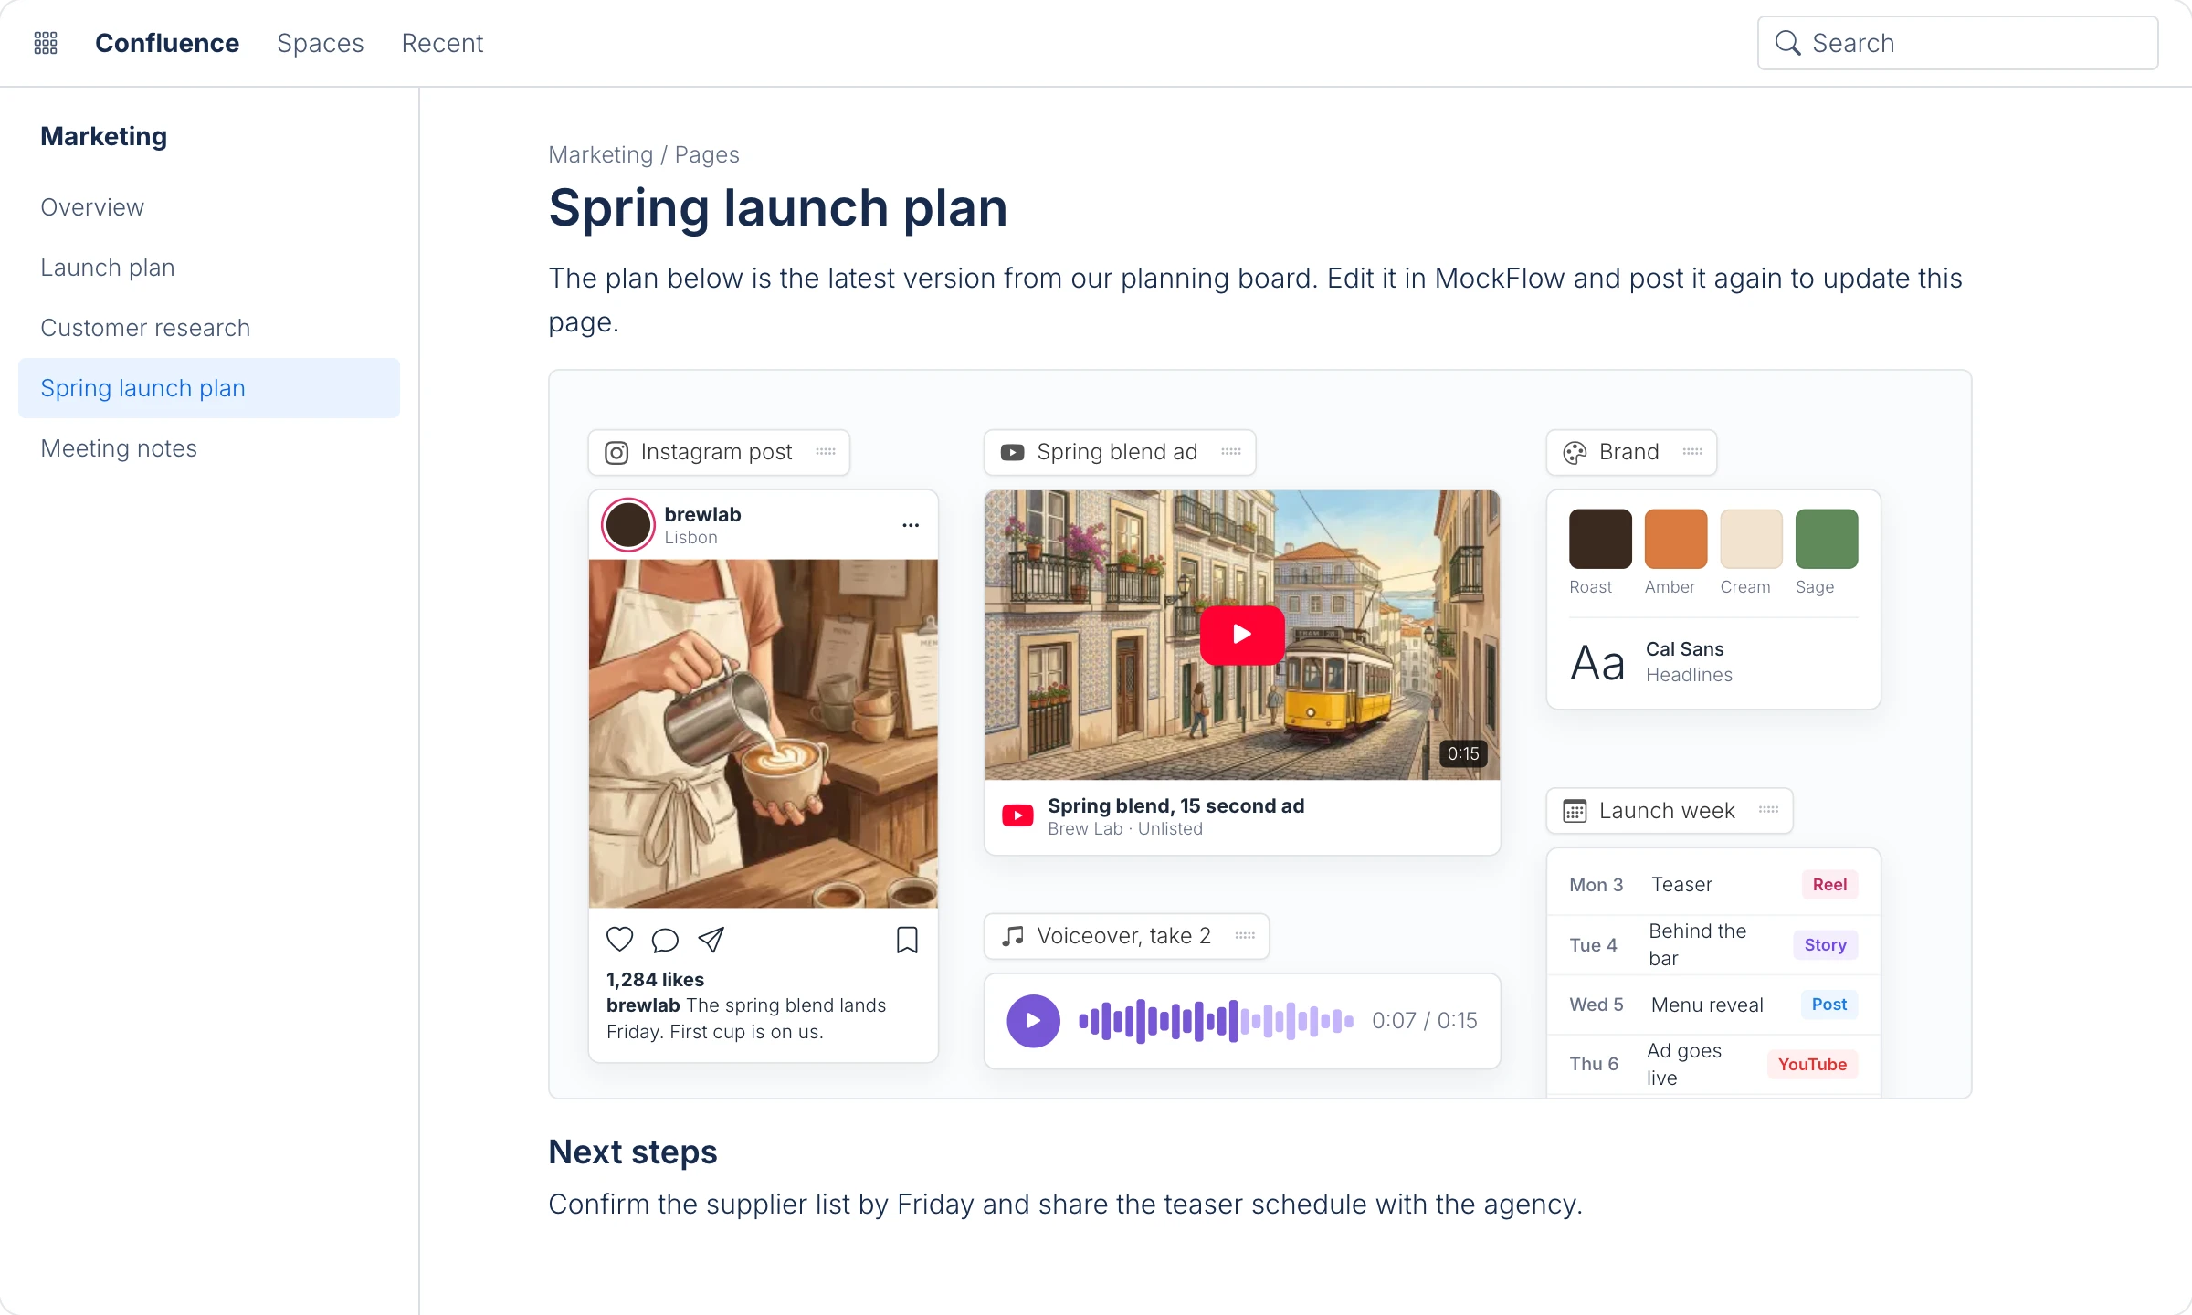Click the Instagram icon on post label

[616, 453]
